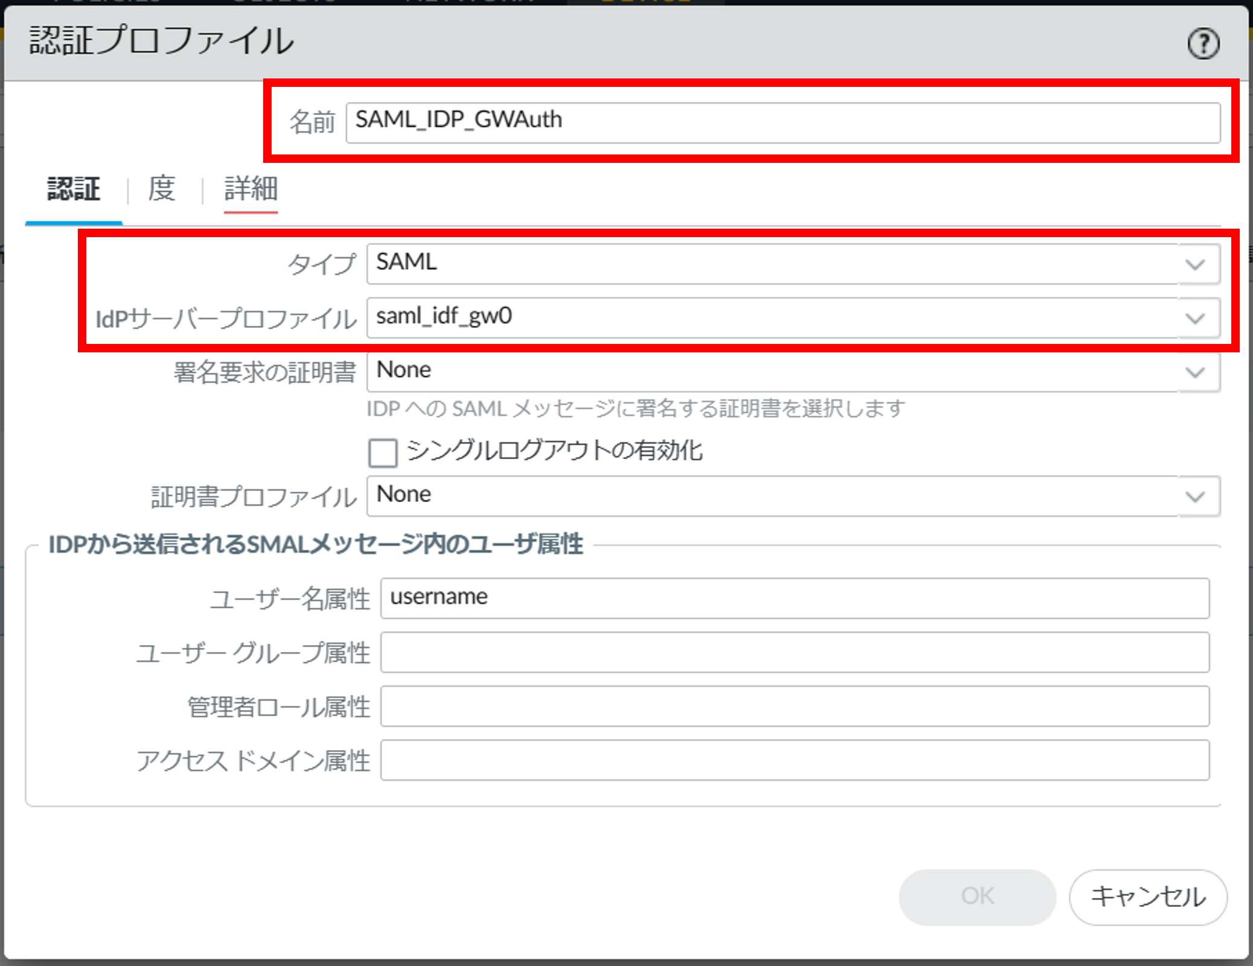The image size is (1253, 966).
Task: Select the 管理者ロール属性 input box
Action: (x=794, y=706)
